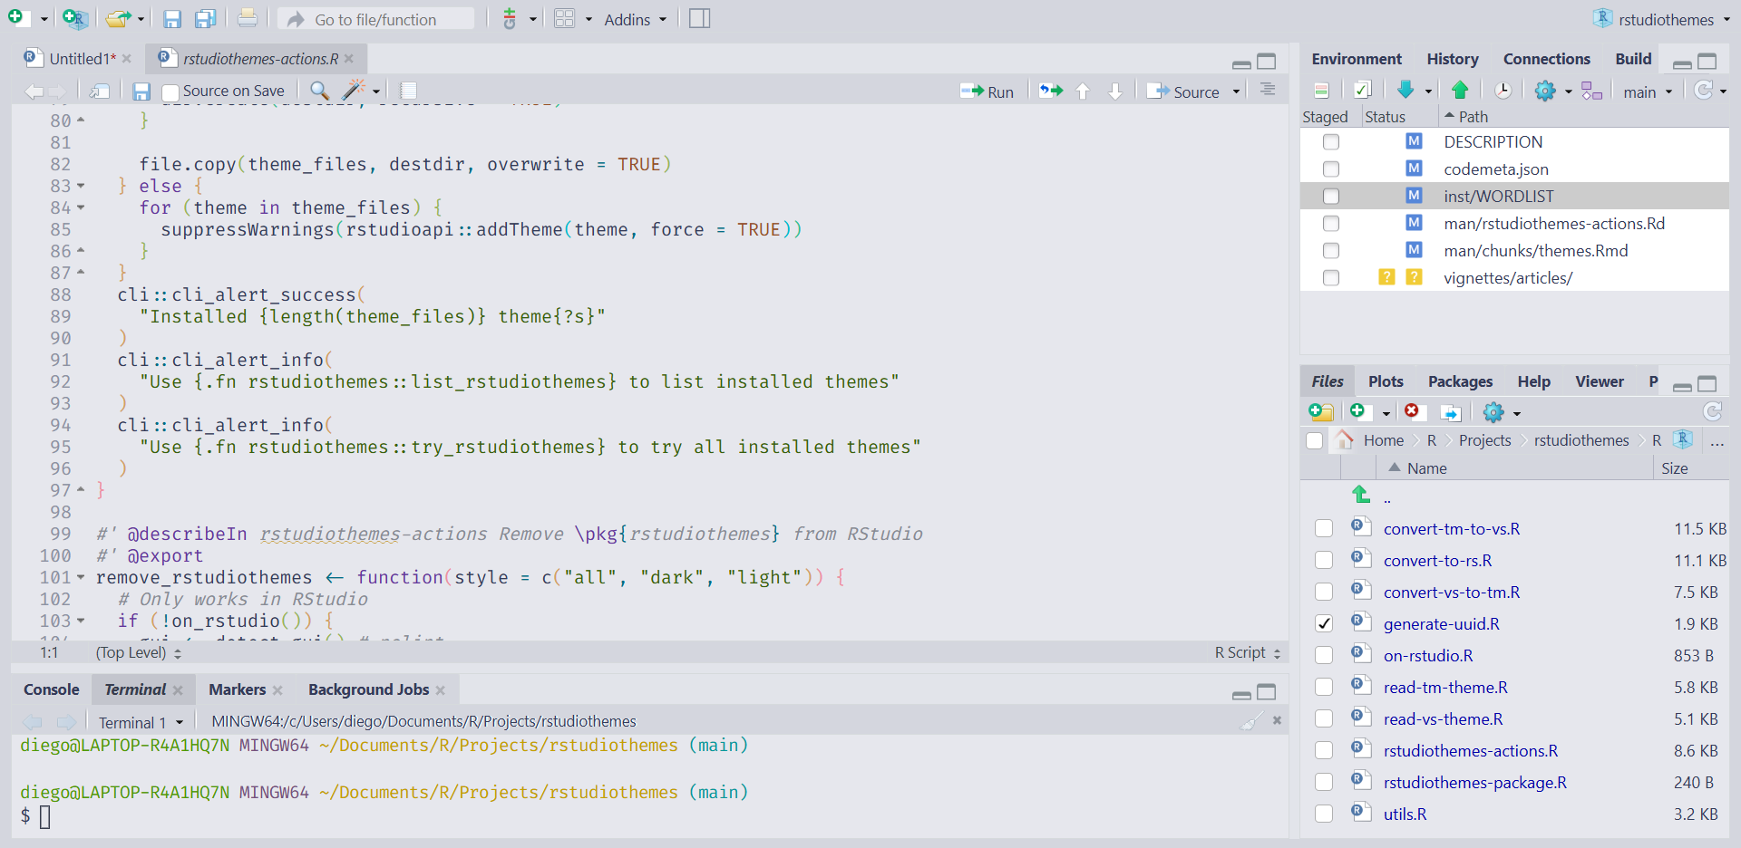
Task: Switch to the Console tab
Action: [x=52, y=689]
